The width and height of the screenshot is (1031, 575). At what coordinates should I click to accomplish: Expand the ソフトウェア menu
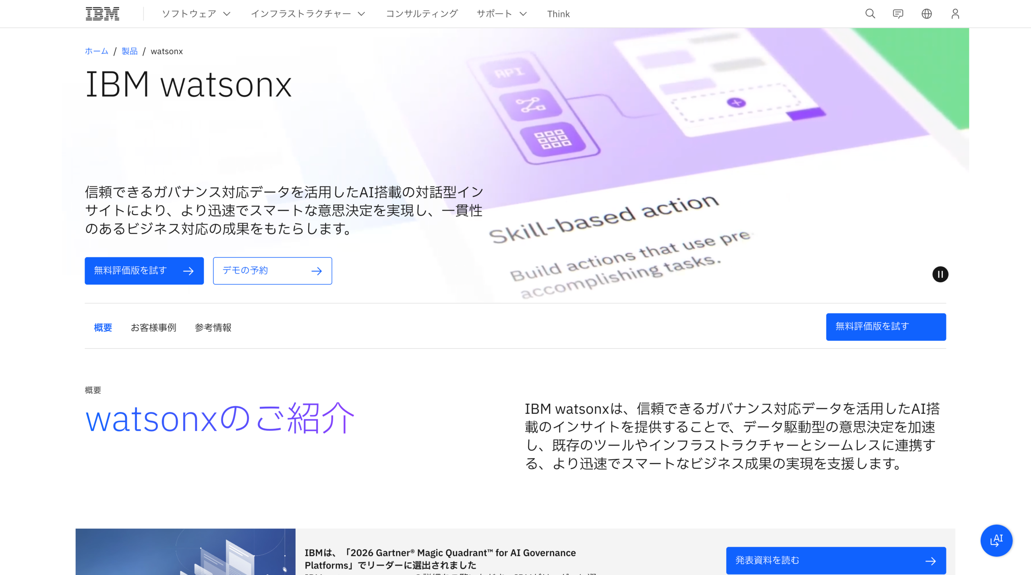tap(196, 14)
